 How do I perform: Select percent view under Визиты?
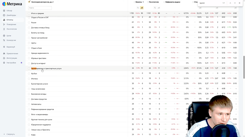pyautogui.click(x=138, y=8)
